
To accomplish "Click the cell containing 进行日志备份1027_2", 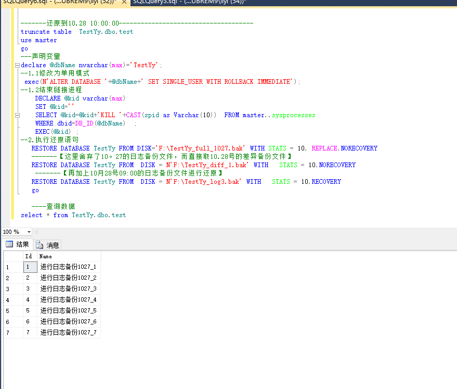I will point(68,278).
